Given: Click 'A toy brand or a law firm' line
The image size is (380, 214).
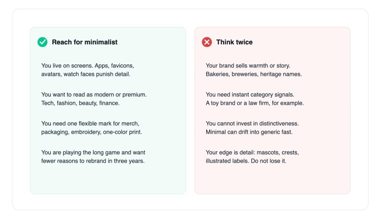Looking at the screenshot, I should click(254, 103).
